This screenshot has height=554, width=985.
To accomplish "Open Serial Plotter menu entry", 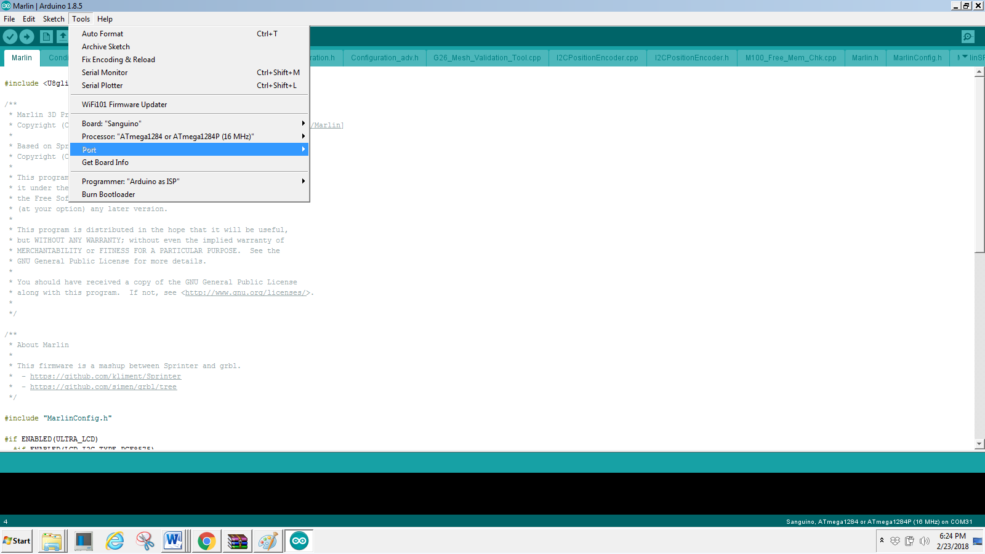I will point(190,86).
